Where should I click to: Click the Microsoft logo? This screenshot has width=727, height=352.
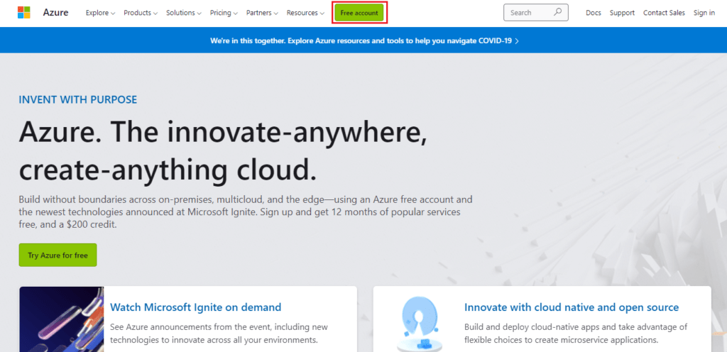tap(24, 13)
